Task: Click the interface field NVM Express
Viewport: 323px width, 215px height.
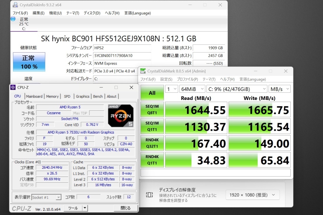Action: pyautogui.click(x=122, y=63)
